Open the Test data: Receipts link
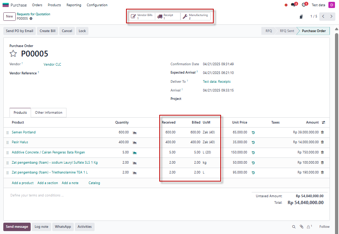Viewport: 339px width, 234px height. point(217,82)
